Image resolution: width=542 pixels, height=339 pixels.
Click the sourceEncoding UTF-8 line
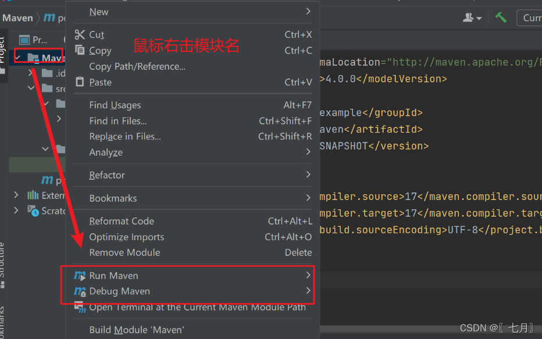[x=431, y=230]
